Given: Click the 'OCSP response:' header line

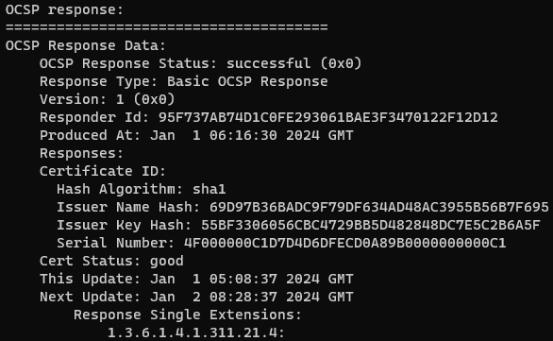Looking at the screenshot, I should click(x=64, y=9).
